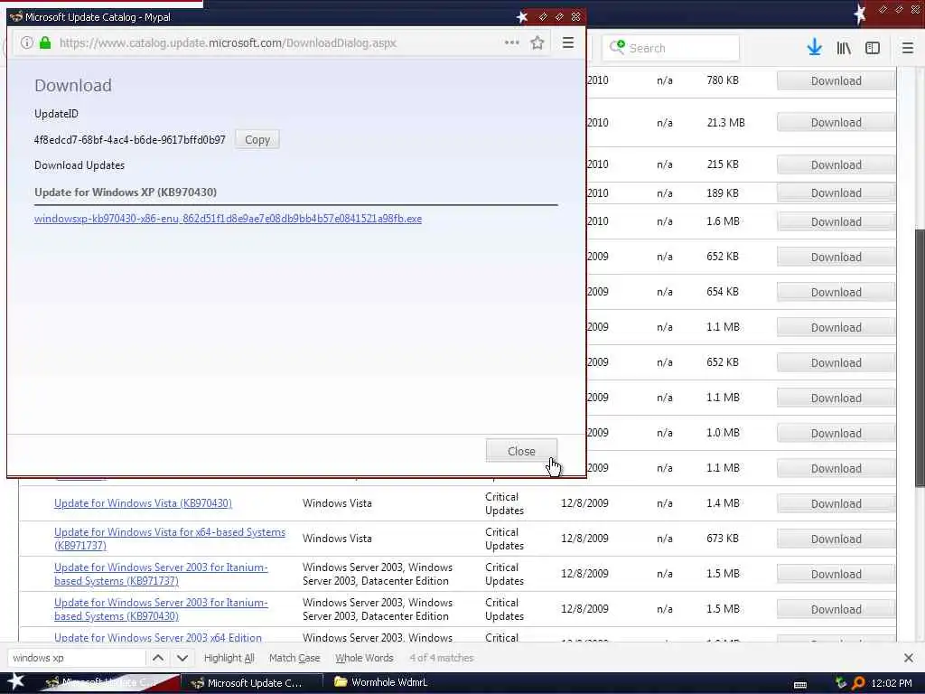Click the find bar field containing windows xp
Viewport: 925px width, 694px height.
[77, 658]
